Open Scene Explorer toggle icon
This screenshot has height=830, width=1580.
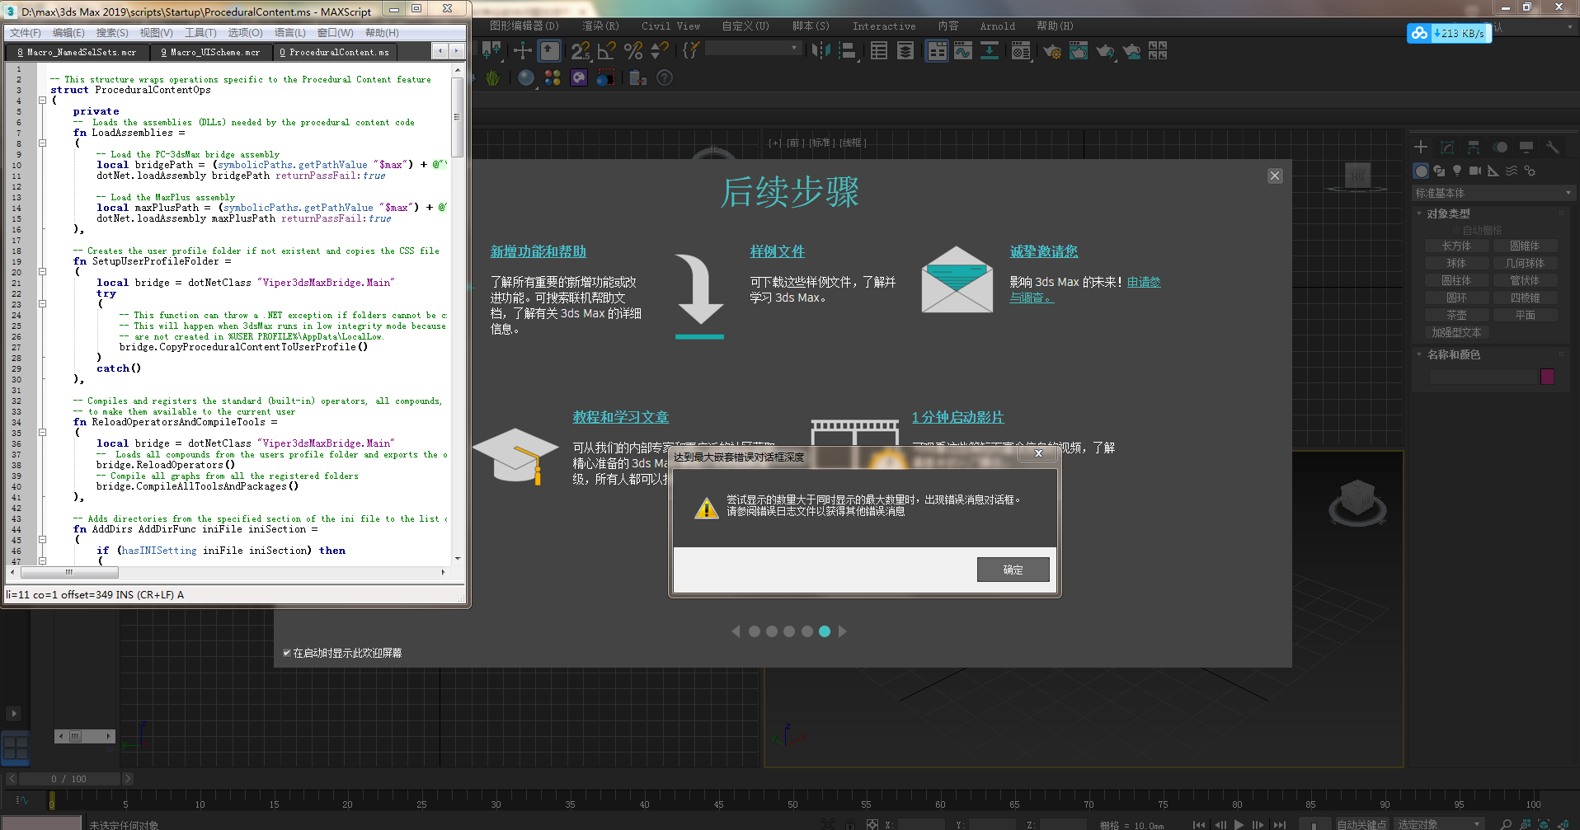879,51
